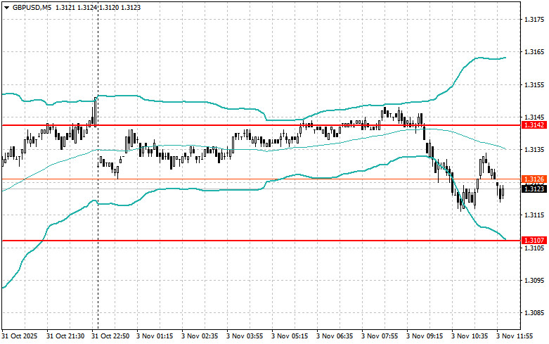
Task: Click the current price 1.3123 label
Action: [x=534, y=189]
